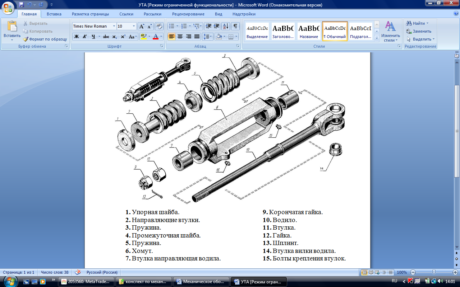Undo the last action in Quick Access

coord(30,5)
